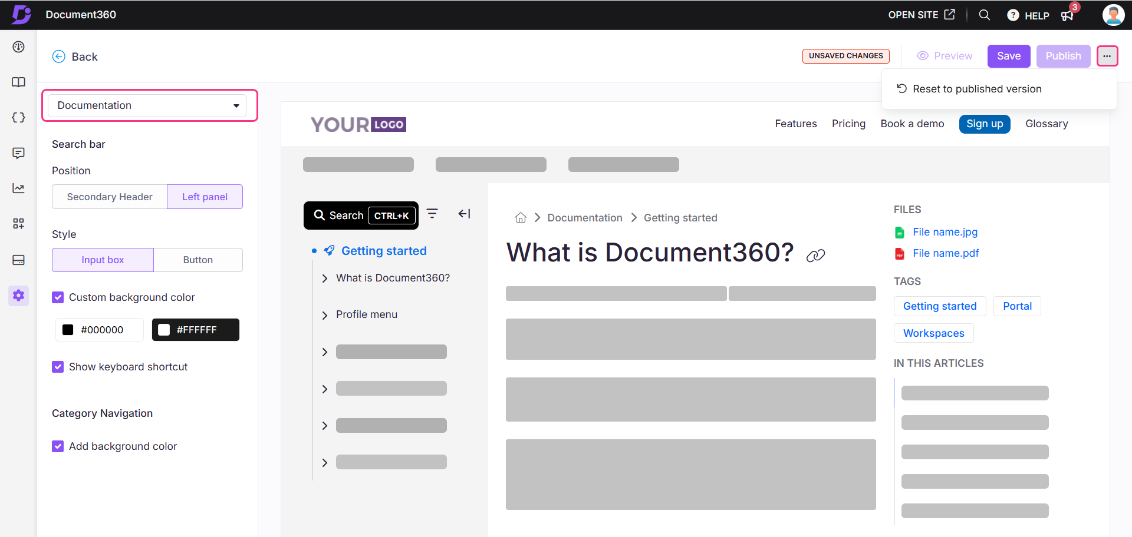Click the Preview button
Screen dimensions: 1132x537
[945, 56]
